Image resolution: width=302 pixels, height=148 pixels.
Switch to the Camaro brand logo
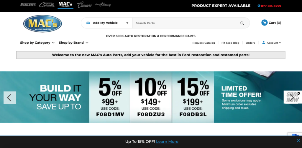pos(84,5)
